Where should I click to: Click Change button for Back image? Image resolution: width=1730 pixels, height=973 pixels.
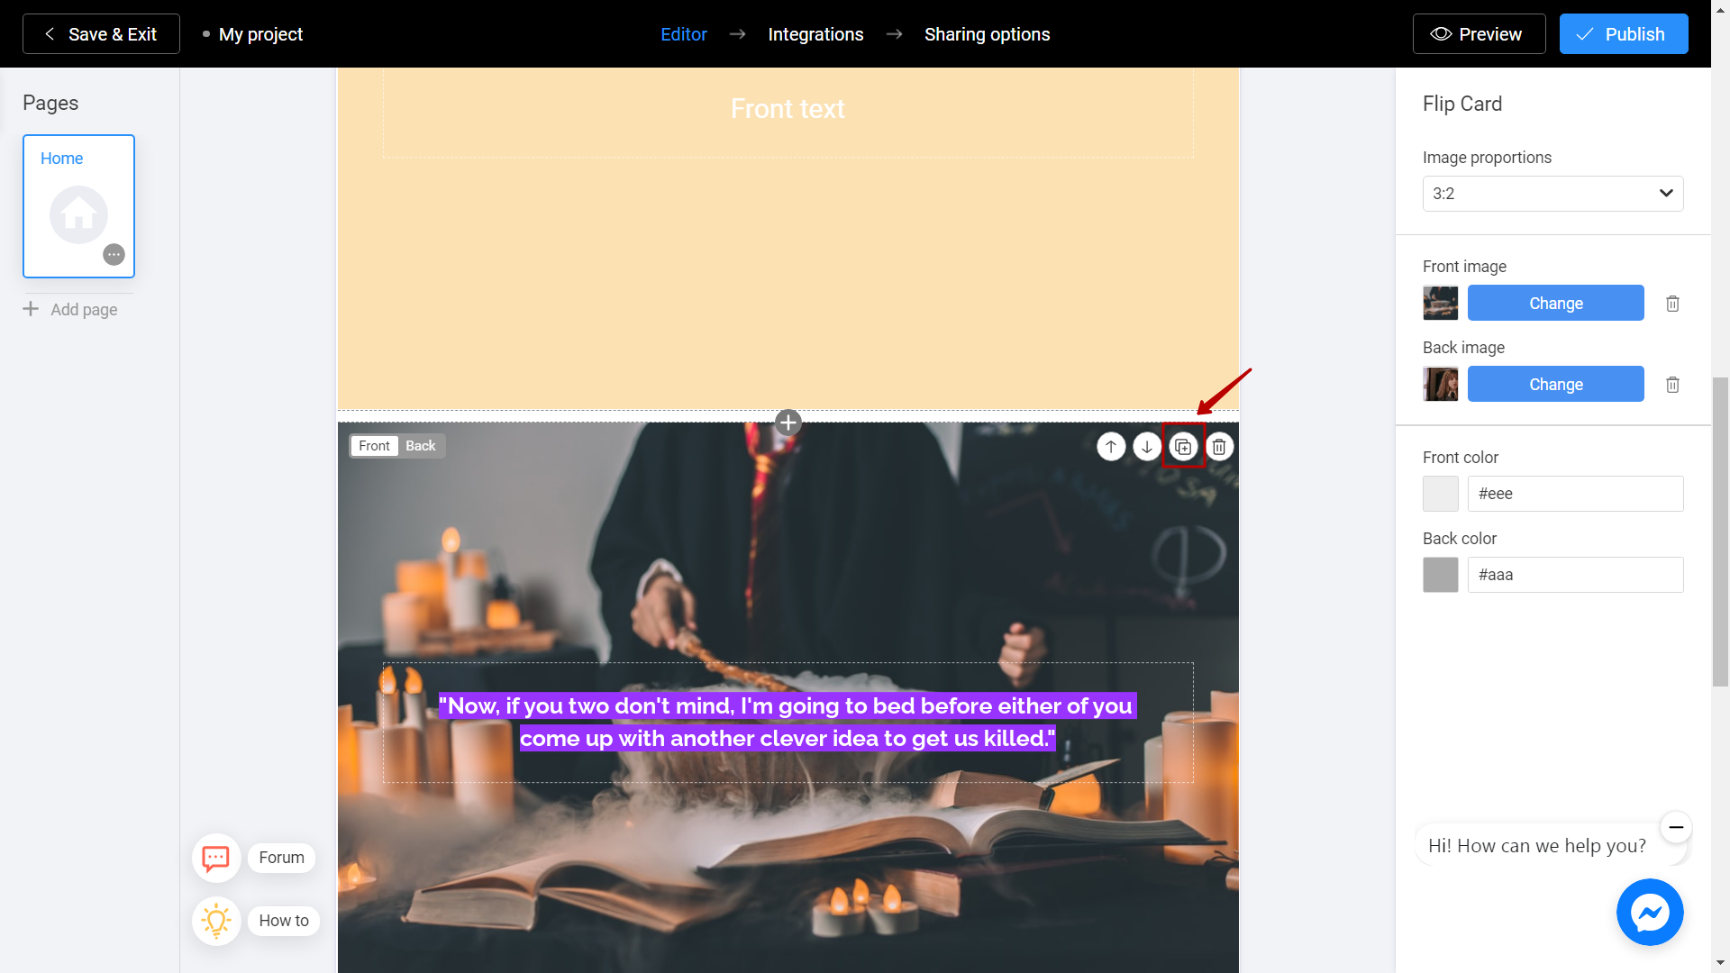(1554, 384)
